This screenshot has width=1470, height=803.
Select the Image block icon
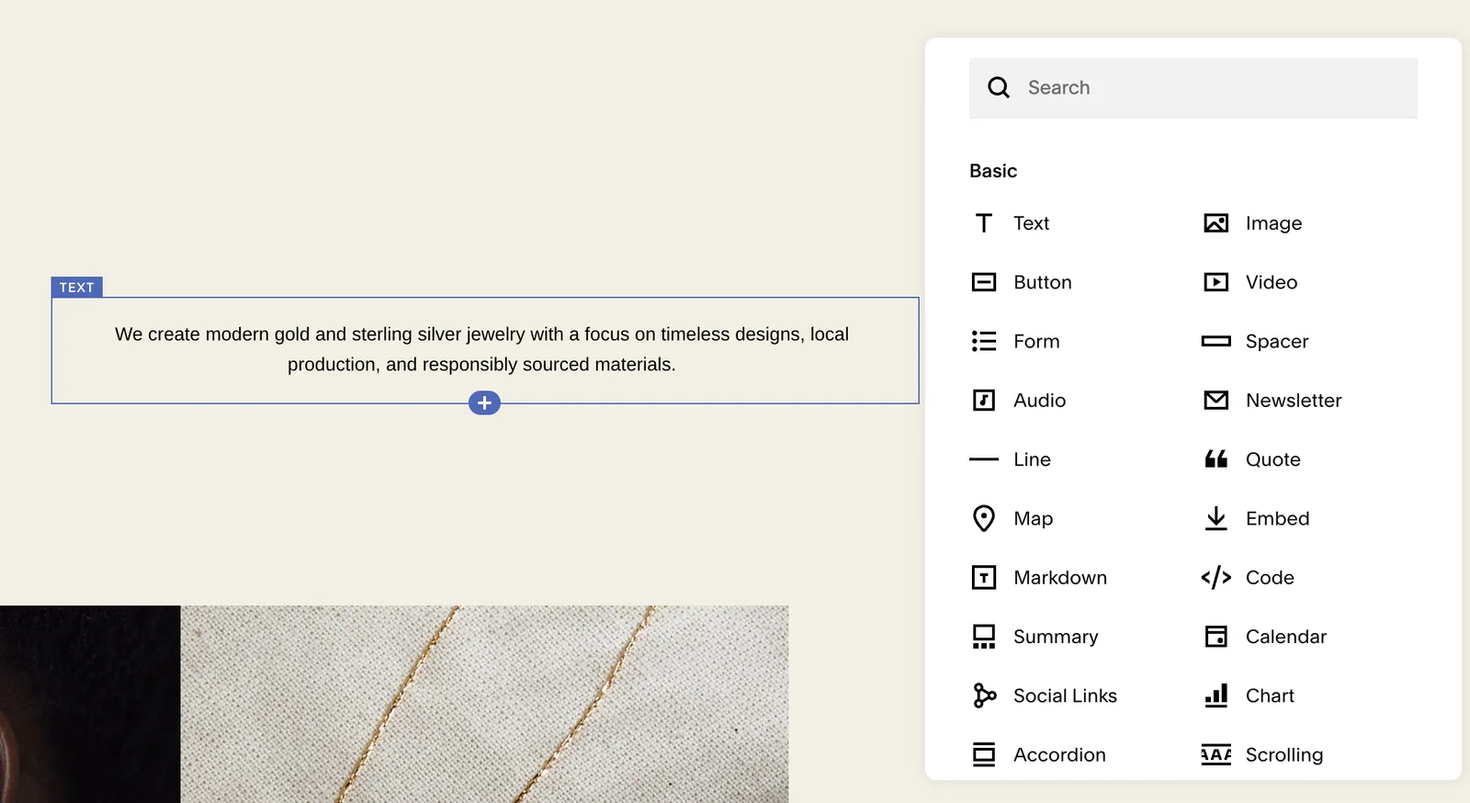(x=1216, y=223)
